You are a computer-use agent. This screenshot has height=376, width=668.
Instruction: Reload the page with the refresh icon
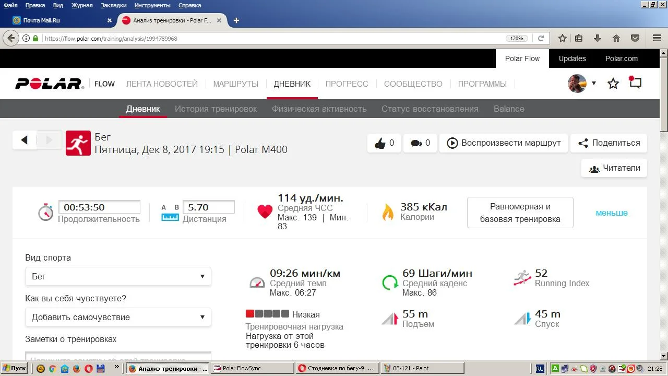[541, 38]
